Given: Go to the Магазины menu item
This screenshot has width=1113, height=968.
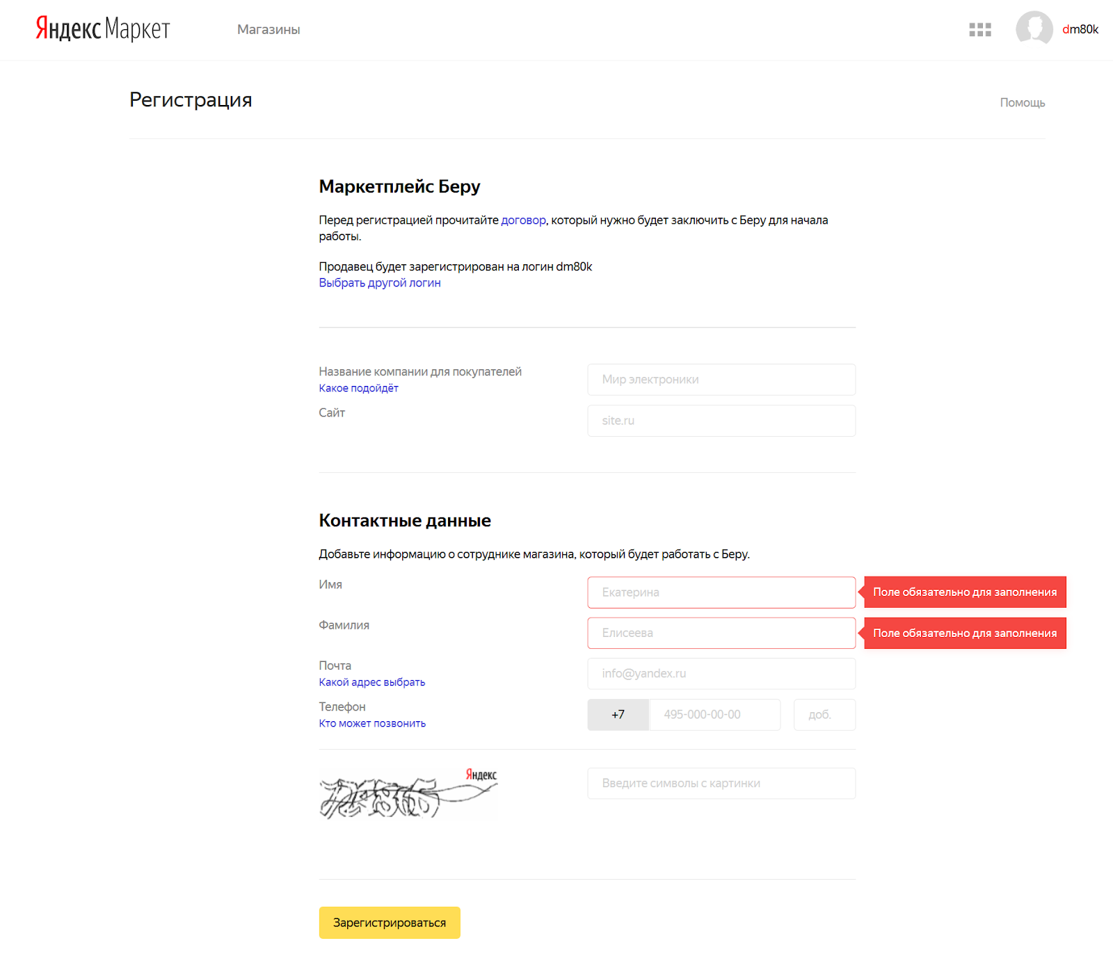Looking at the screenshot, I should pyautogui.click(x=269, y=29).
